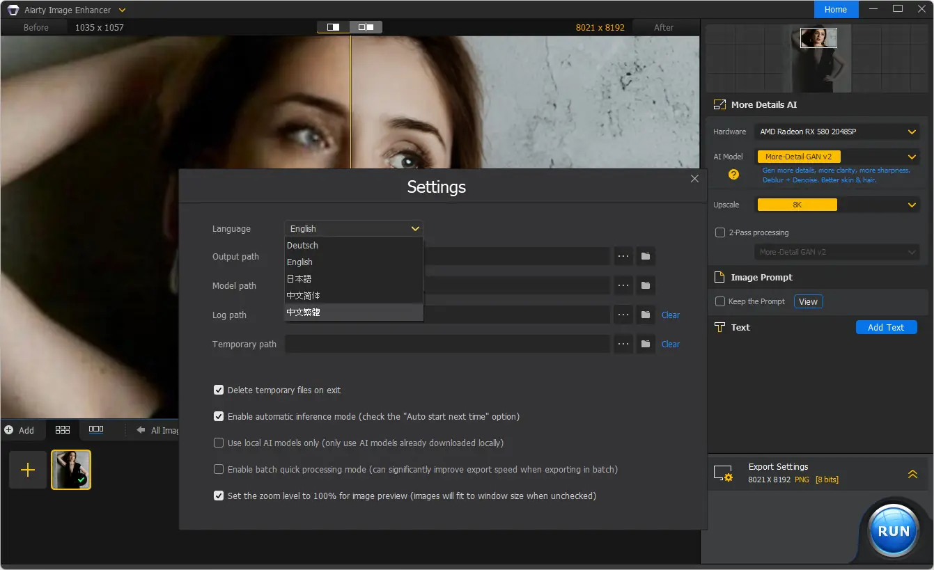Switch to list view of image thumbnails
Viewport: 934px width, 570px height.
(x=96, y=429)
